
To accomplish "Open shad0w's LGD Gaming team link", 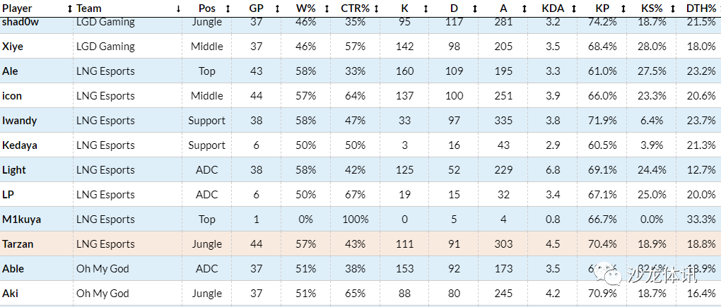I will [105, 22].
